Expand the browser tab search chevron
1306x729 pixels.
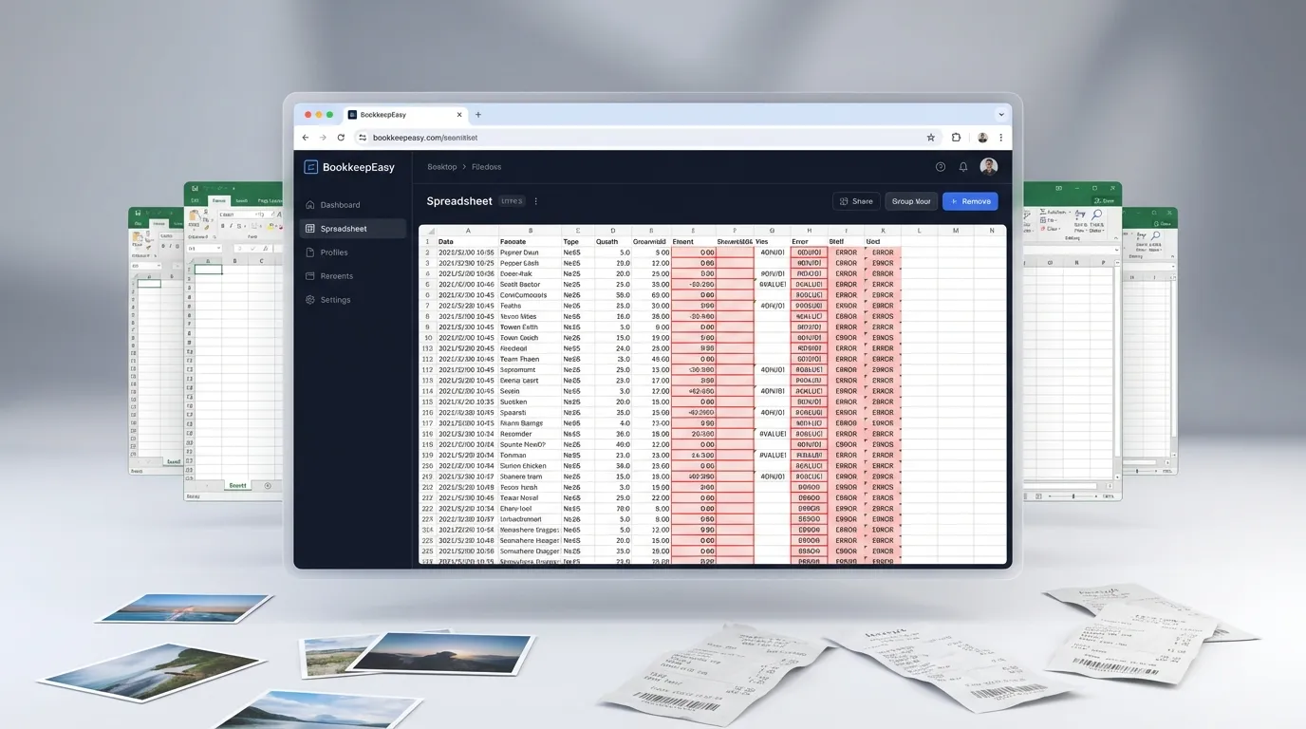[1000, 115]
